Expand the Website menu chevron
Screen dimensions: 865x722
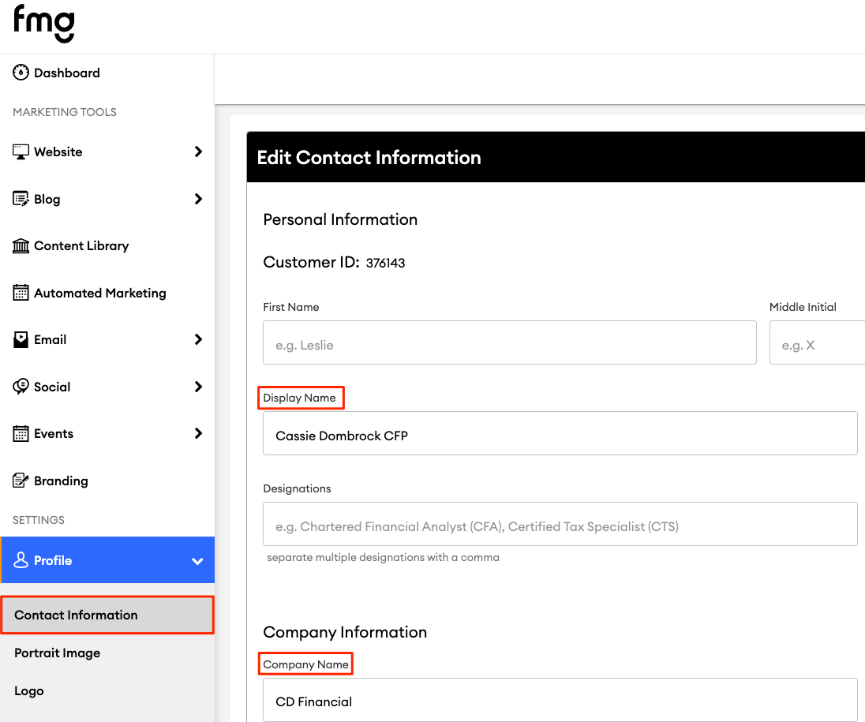(x=198, y=151)
